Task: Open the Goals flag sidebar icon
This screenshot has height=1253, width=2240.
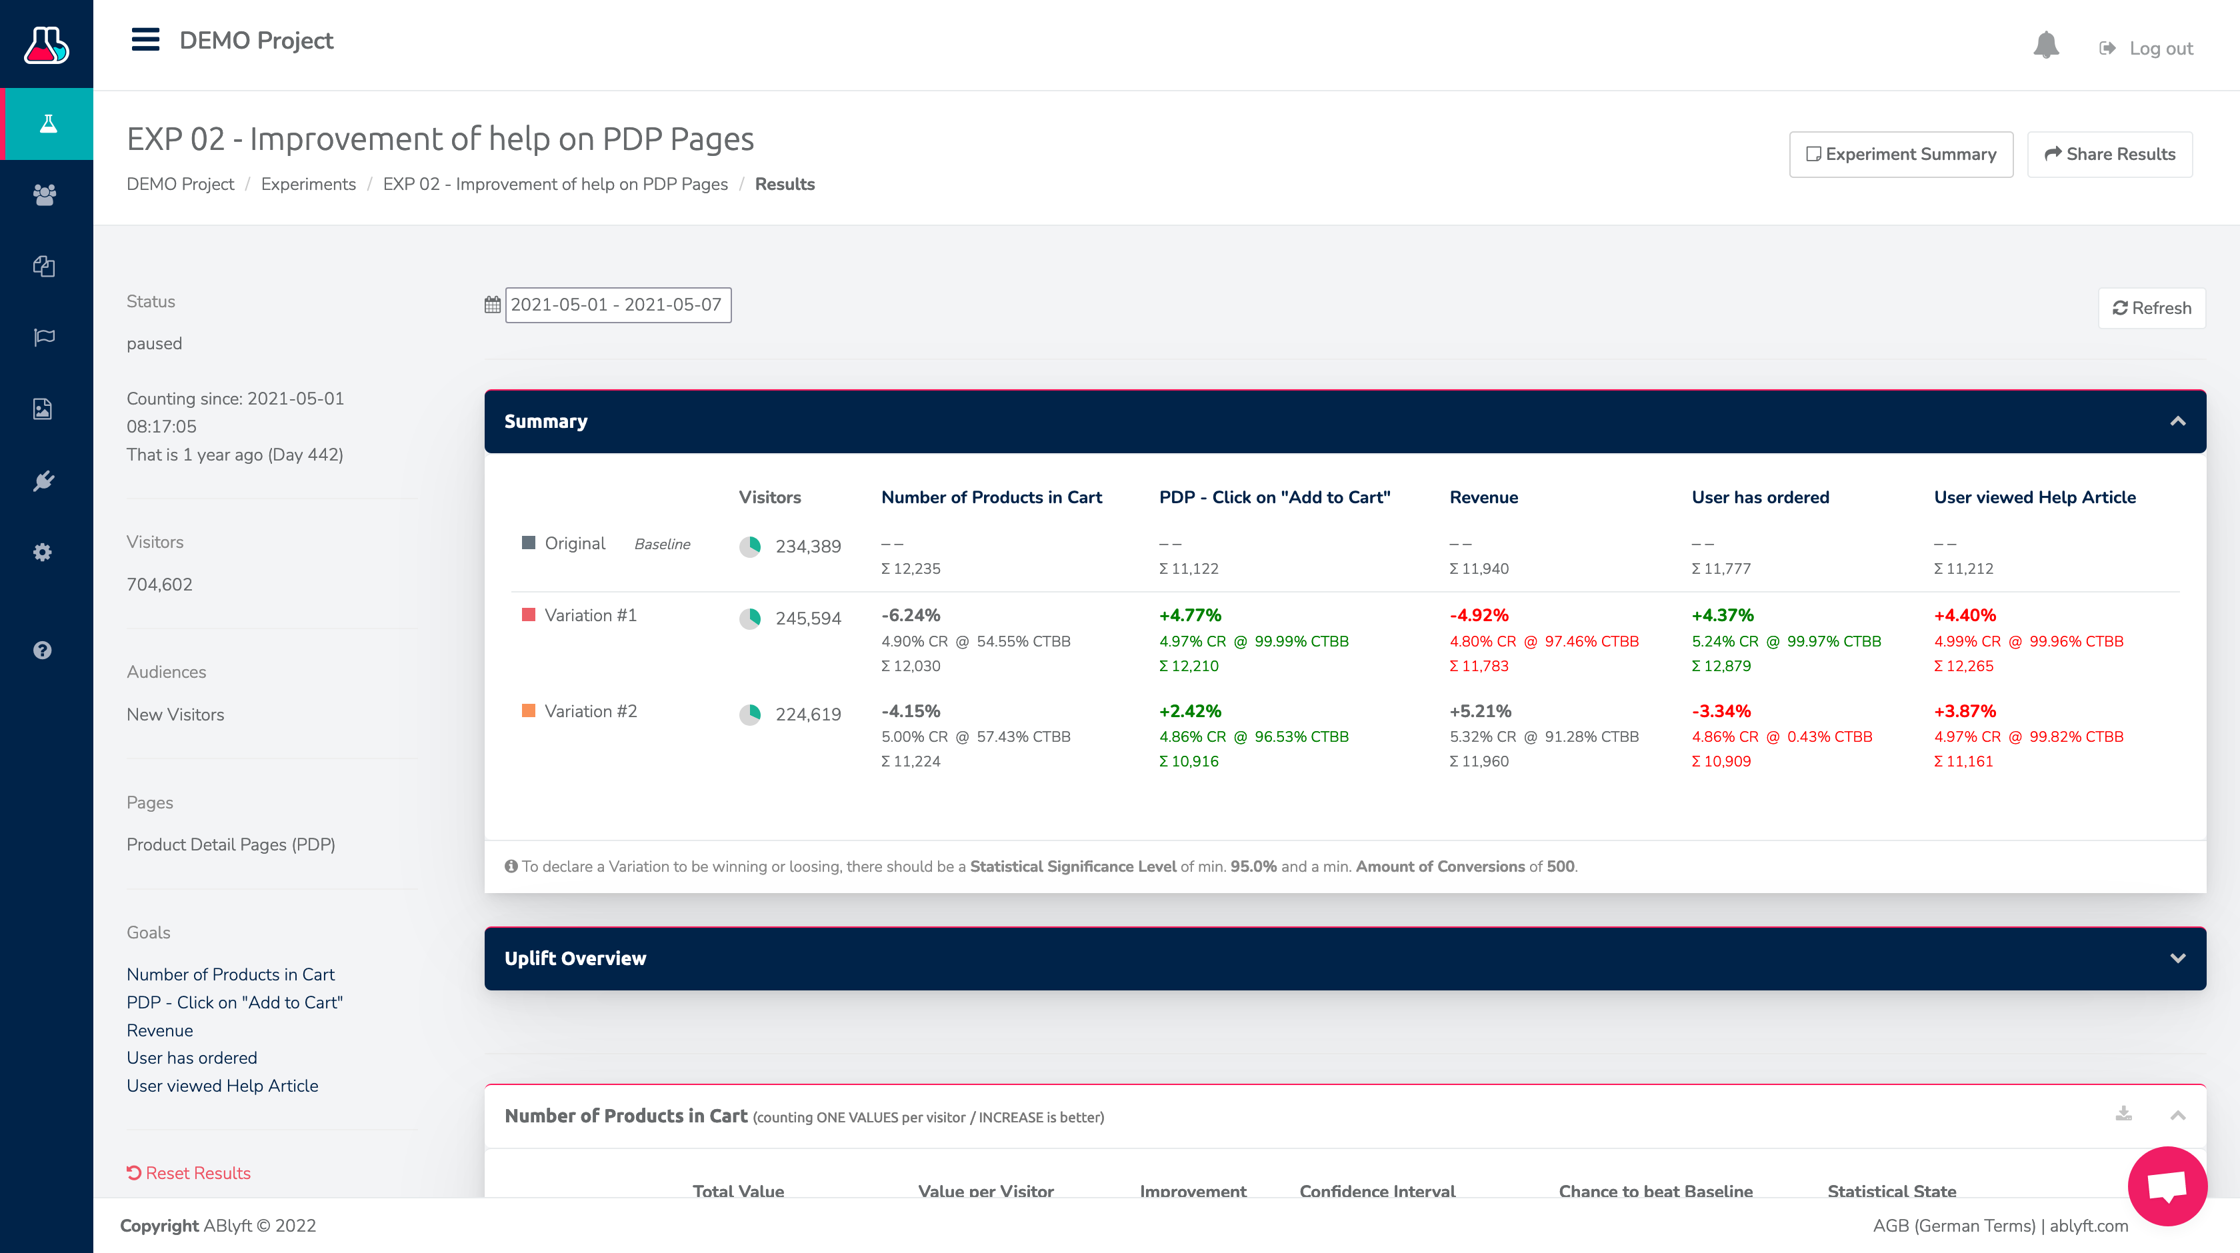Action: coord(45,337)
